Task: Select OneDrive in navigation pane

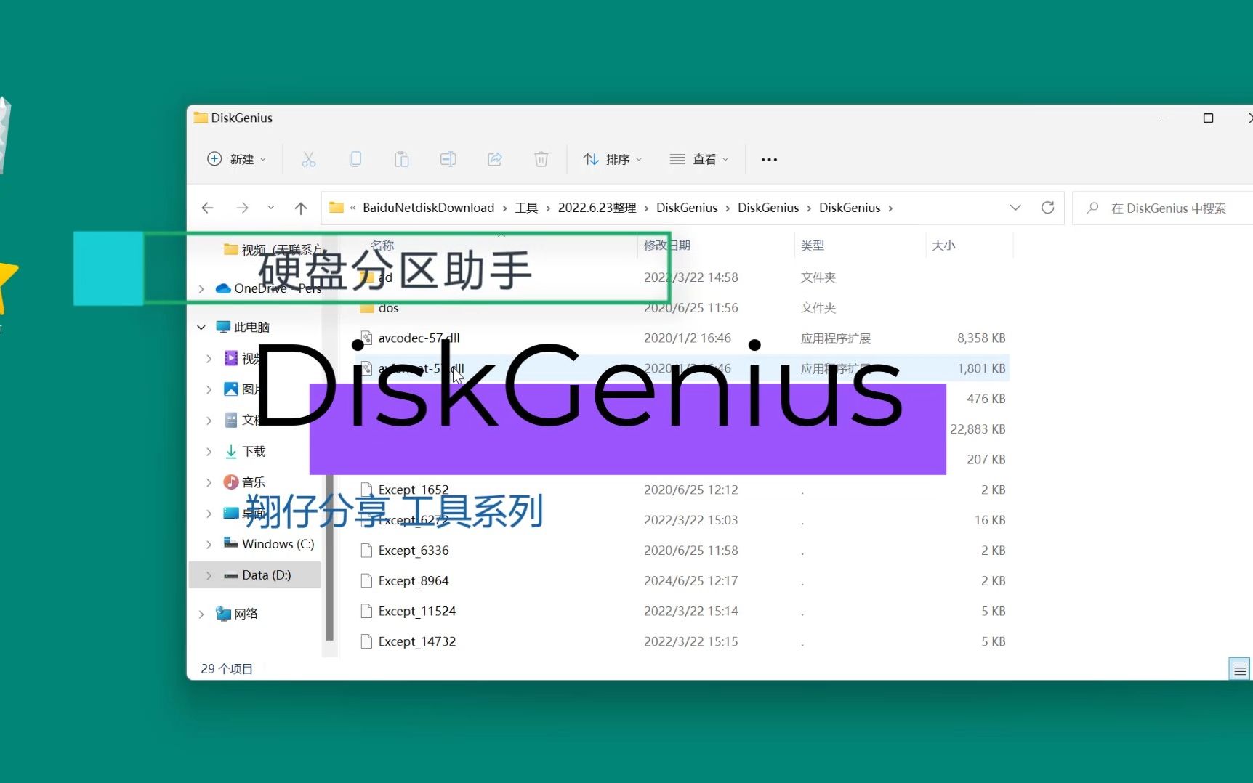Action: [x=269, y=289]
